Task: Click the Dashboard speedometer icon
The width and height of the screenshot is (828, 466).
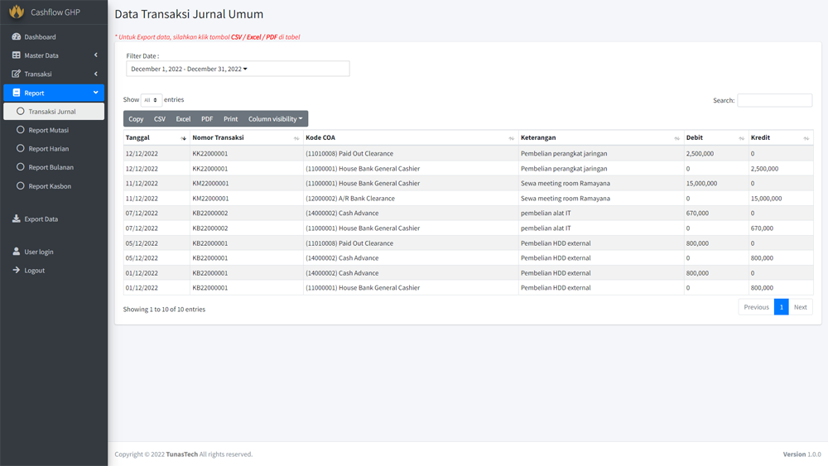Action: point(16,37)
